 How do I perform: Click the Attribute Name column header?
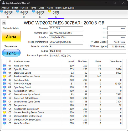point(37,62)
